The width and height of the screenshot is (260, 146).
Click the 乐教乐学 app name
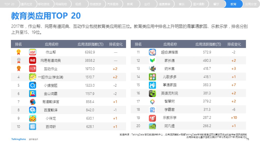170,118
